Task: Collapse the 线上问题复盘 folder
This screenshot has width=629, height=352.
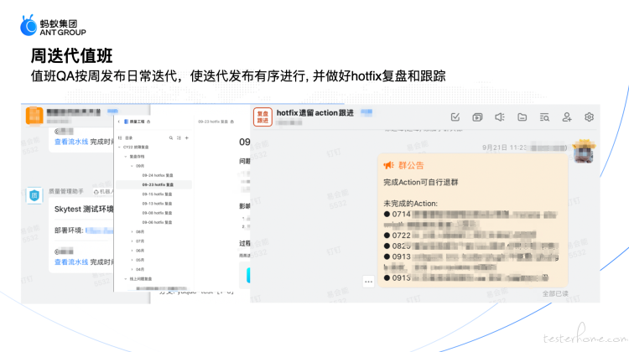Action: coord(126,278)
